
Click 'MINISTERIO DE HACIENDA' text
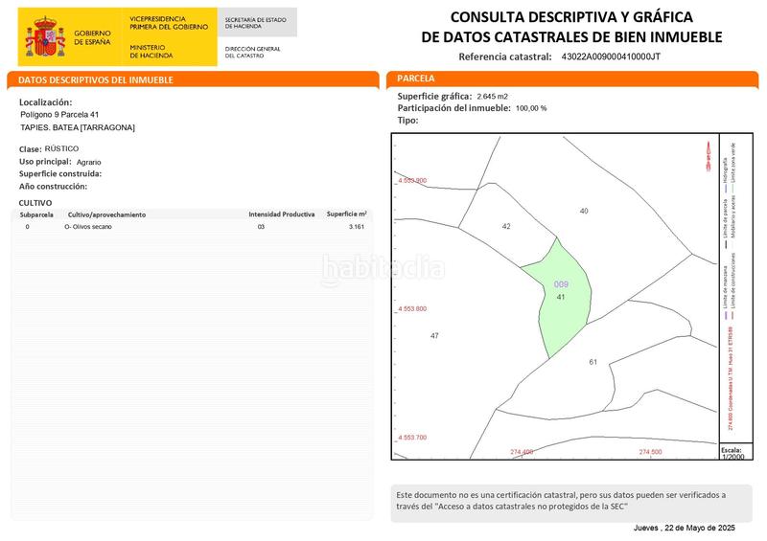(x=151, y=52)
